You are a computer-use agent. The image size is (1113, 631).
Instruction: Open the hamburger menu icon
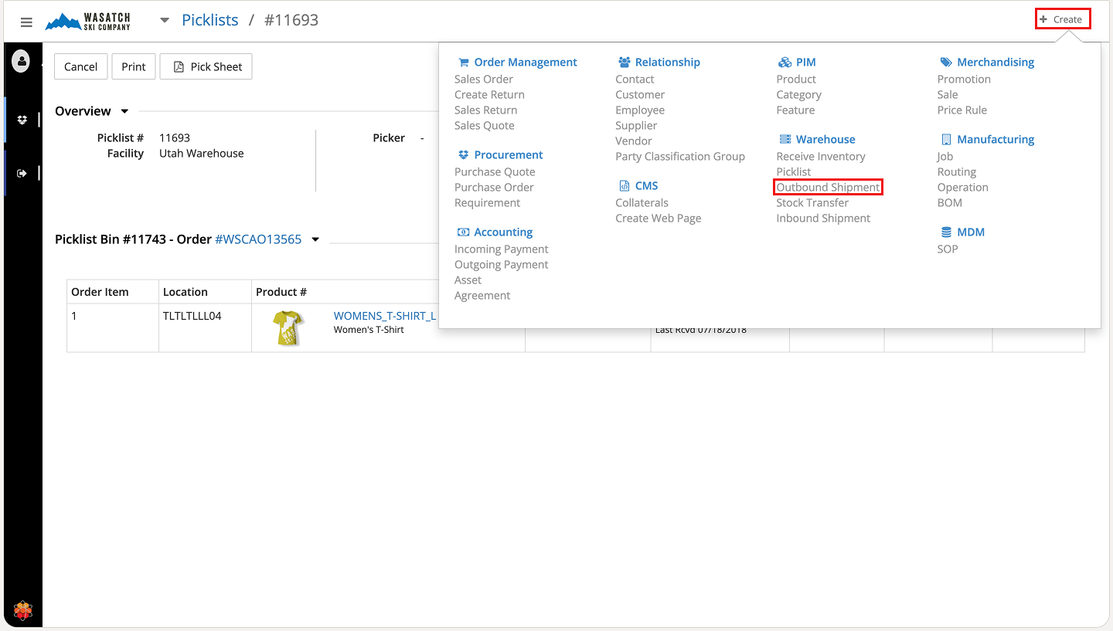pos(26,22)
